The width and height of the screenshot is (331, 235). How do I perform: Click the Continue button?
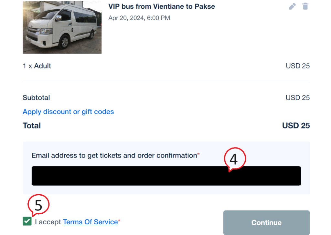266,222
